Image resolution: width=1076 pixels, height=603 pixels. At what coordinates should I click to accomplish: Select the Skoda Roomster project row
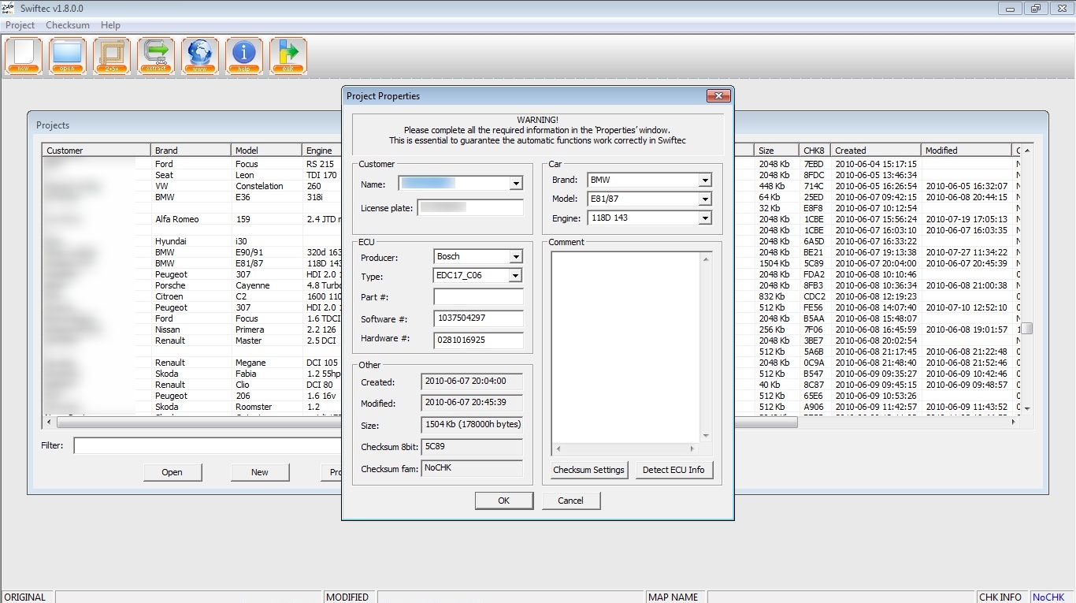(x=191, y=407)
